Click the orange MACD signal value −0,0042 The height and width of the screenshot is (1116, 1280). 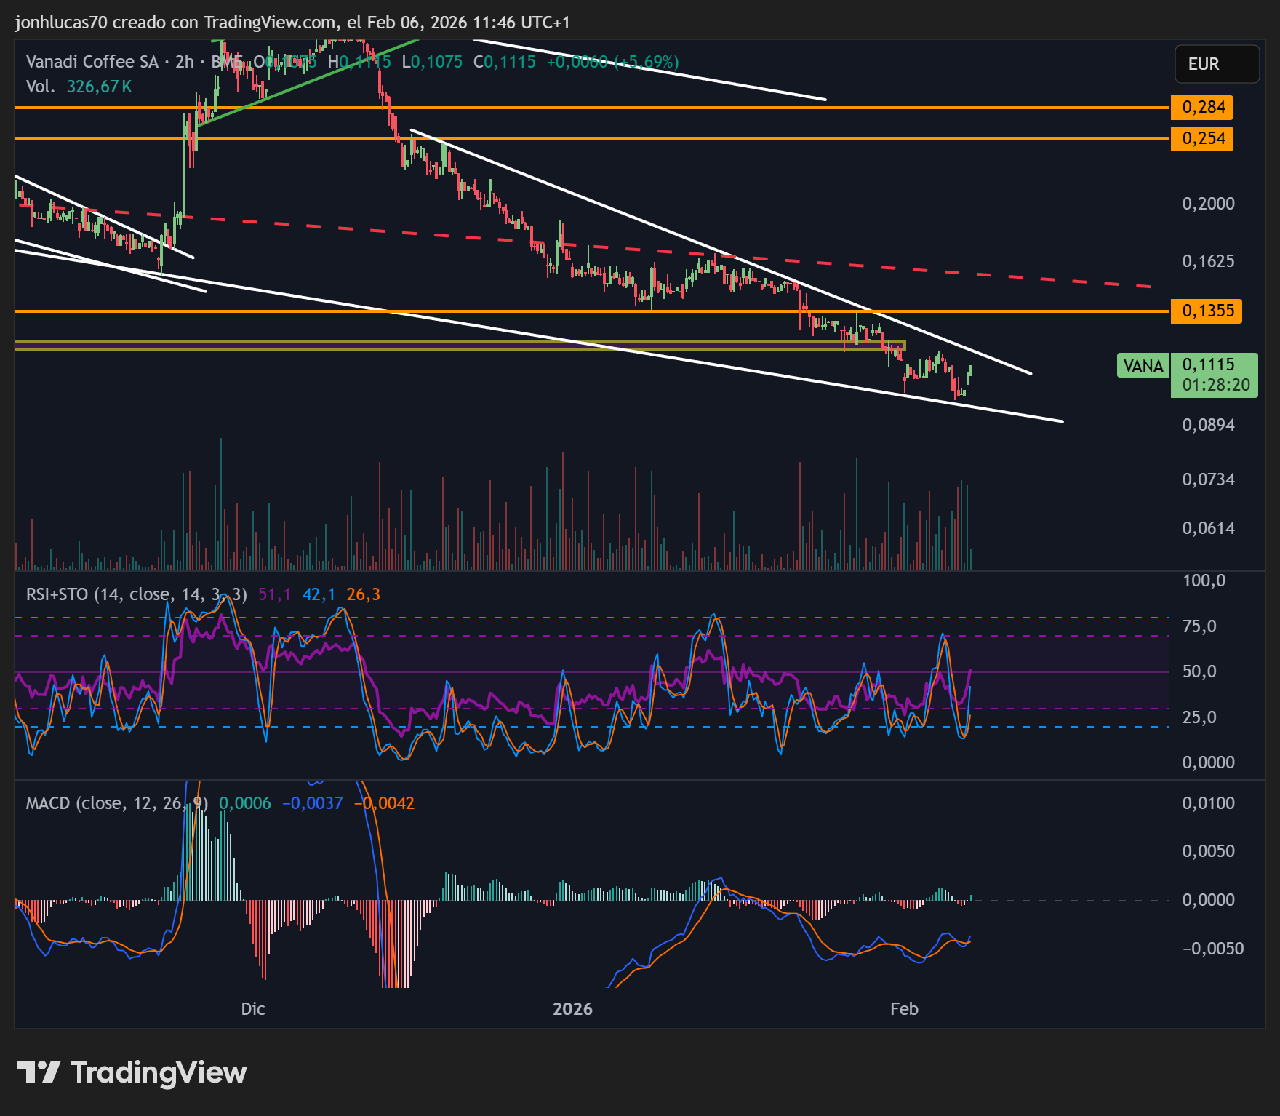[x=384, y=803]
